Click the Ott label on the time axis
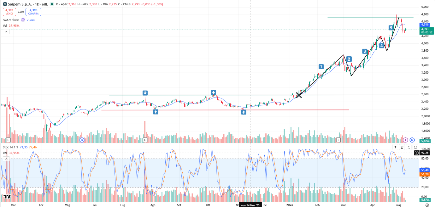435x207 pixels. 208,205
